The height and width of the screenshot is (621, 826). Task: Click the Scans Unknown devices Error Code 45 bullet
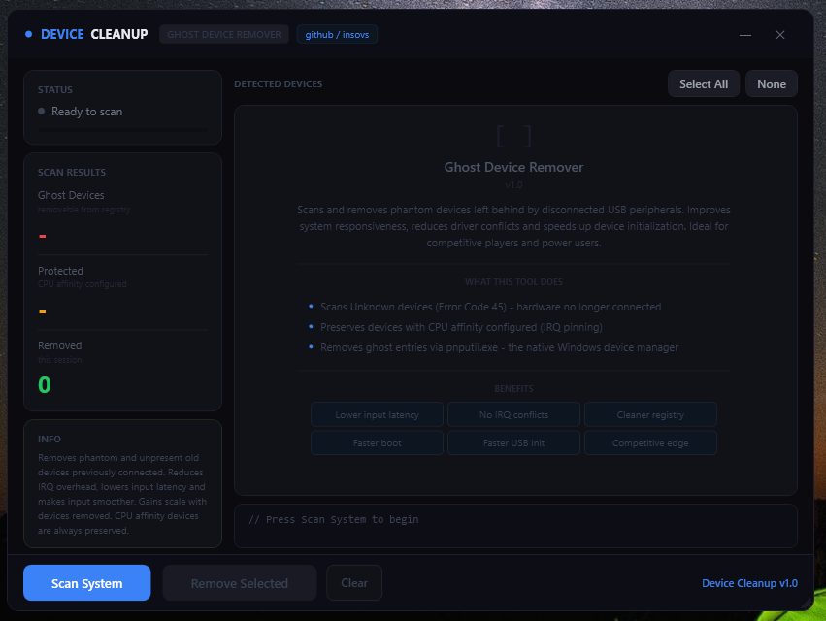(490, 307)
